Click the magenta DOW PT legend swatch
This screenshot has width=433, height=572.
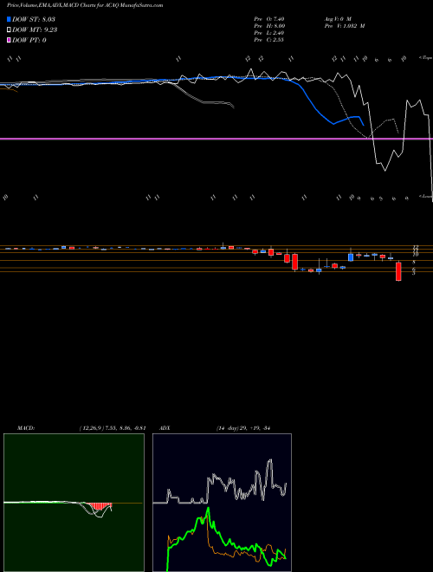tap(9, 40)
